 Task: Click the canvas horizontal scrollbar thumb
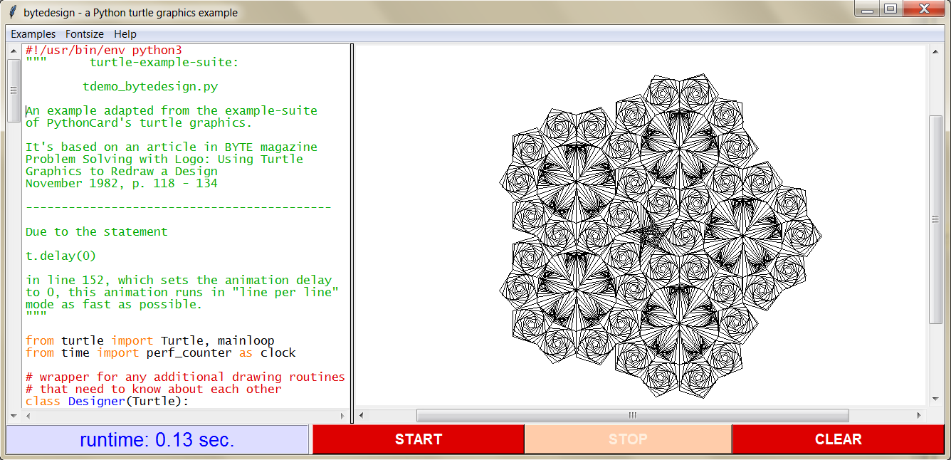[x=632, y=415]
